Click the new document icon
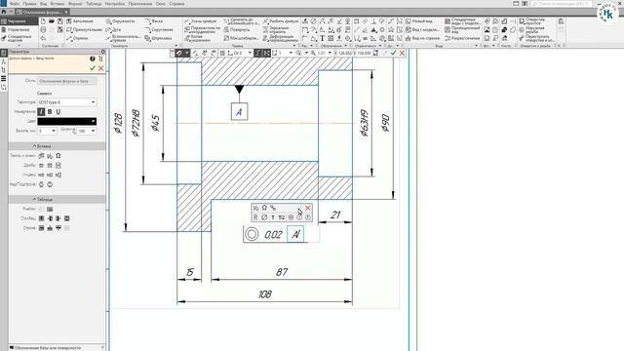Image resolution: width=624 pixels, height=351 pixels. 43,21
